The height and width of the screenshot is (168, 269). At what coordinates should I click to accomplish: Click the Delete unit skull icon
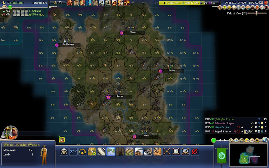[x=64, y=152]
